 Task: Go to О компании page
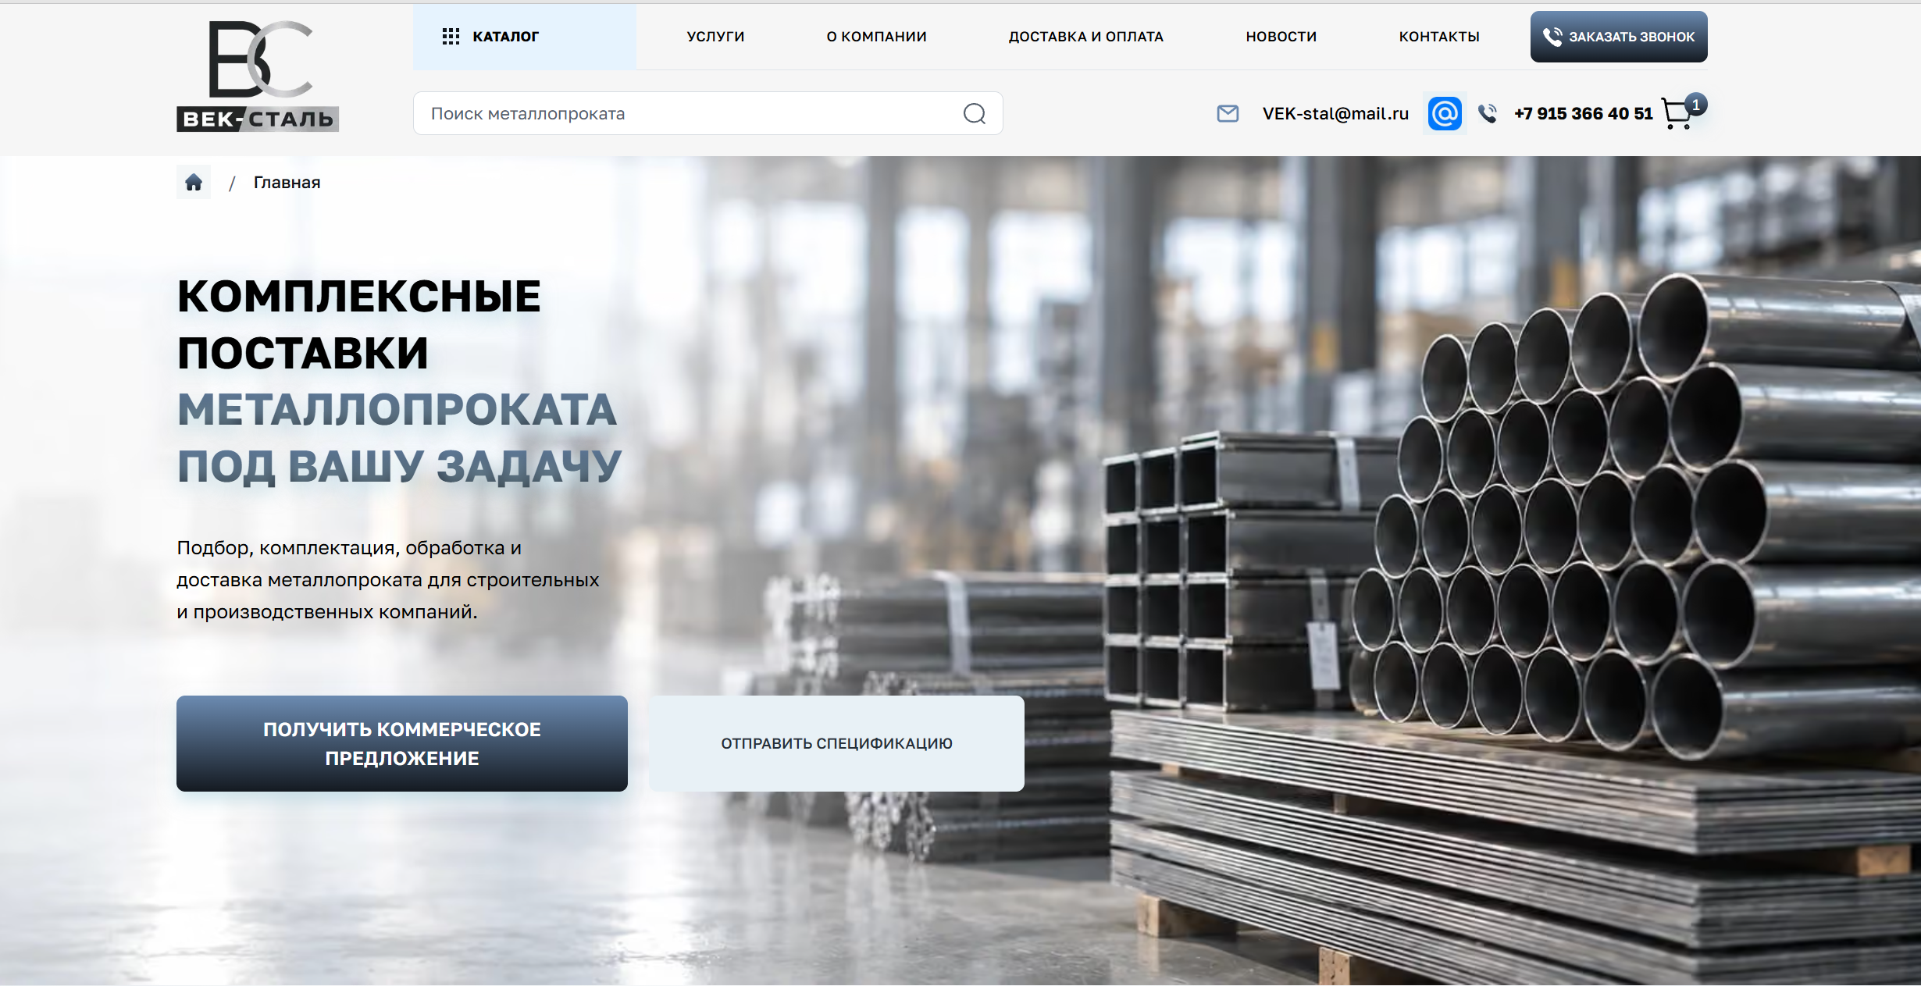pos(876,37)
